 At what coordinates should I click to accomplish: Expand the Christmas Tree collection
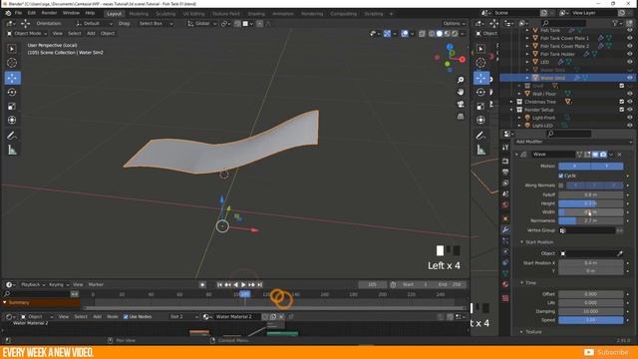511,102
